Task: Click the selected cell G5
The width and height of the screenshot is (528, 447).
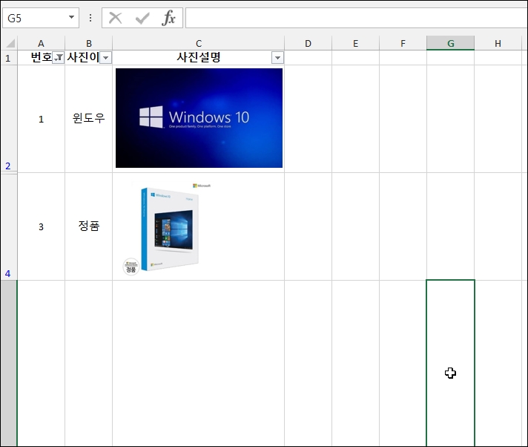Action: [x=451, y=363]
